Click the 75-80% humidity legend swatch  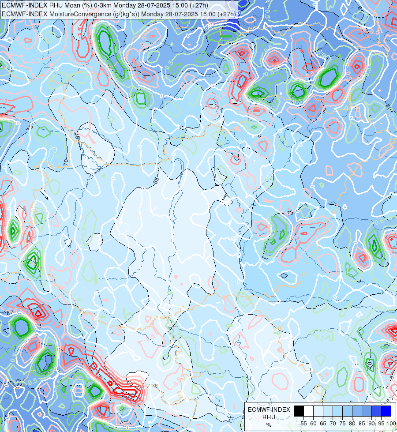348,411
